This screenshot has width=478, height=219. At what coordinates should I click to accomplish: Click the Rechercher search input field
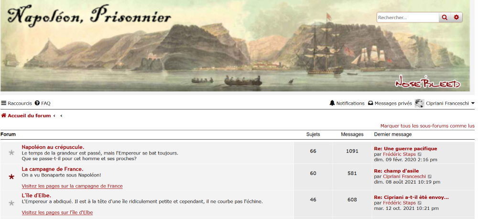point(408,17)
